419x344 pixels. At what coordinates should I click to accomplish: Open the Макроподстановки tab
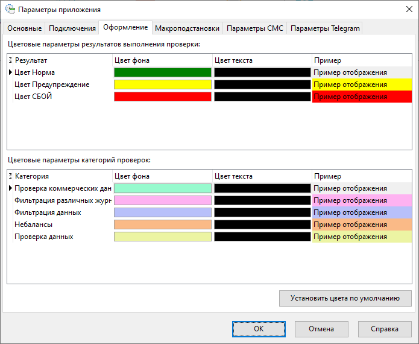(187, 28)
